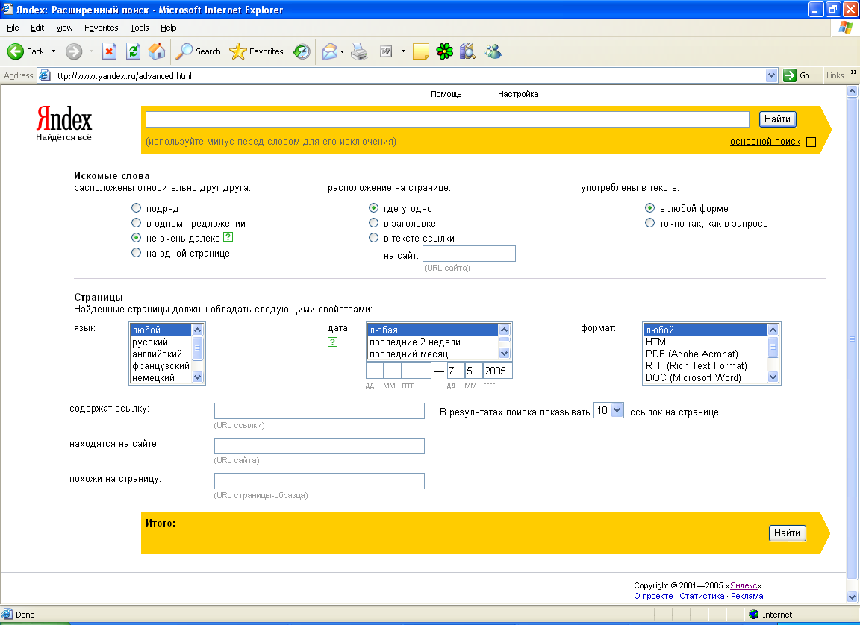Viewport: 860px width, 625px height.
Task: Select the 'в одном предложении' radio button
Action: (136, 222)
